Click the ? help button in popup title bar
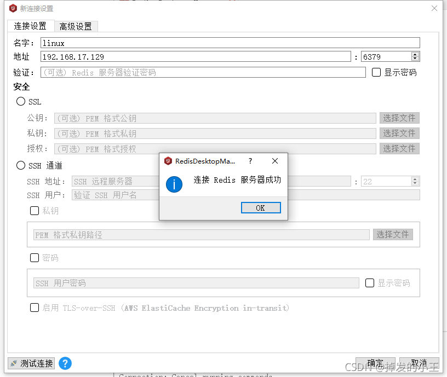 [x=250, y=161]
